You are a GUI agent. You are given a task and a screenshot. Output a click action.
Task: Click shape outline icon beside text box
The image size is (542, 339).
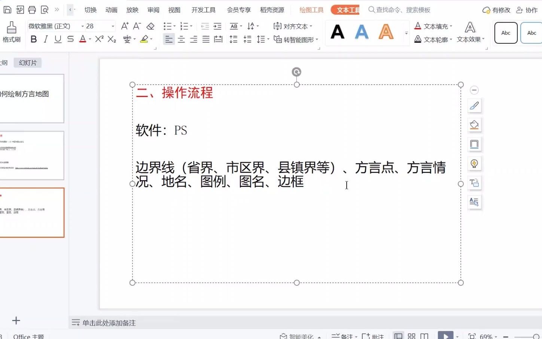click(x=474, y=144)
